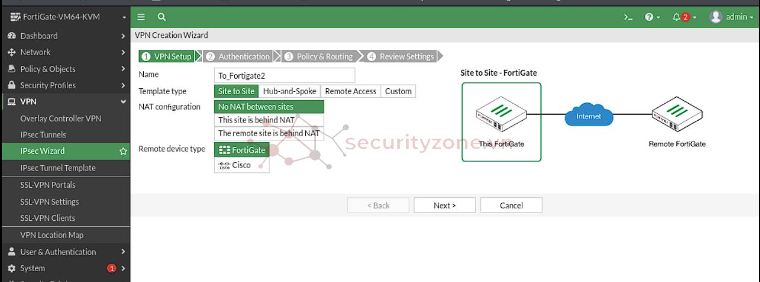
Task: Go to Authentication wizard step
Action: tap(238, 56)
